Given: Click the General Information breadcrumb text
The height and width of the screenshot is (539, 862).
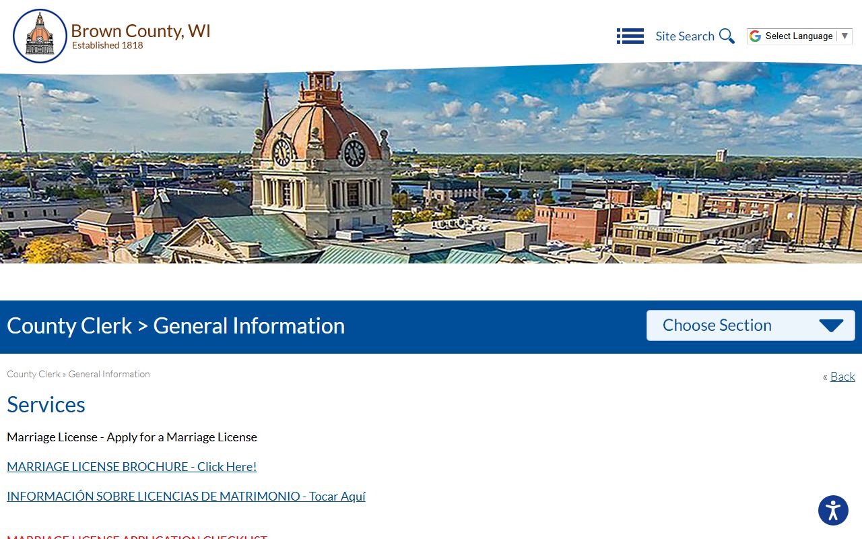Looking at the screenshot, I should pos(109,374).
